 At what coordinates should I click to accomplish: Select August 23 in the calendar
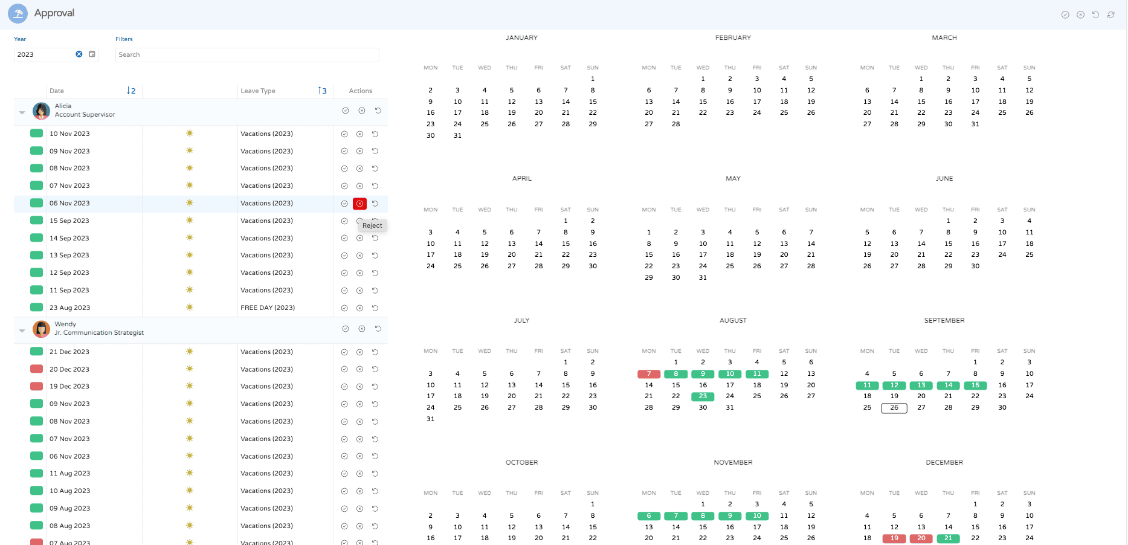point(703,396)
